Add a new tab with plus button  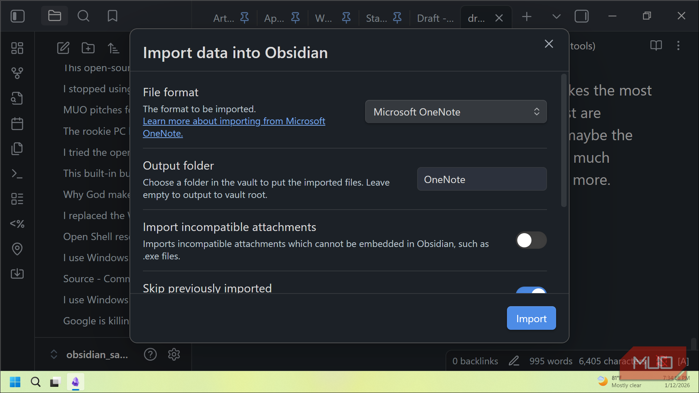527,16
